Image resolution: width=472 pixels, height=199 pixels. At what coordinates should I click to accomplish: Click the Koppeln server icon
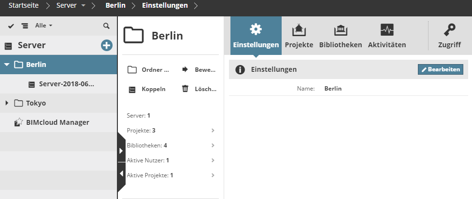click(132, 89)
